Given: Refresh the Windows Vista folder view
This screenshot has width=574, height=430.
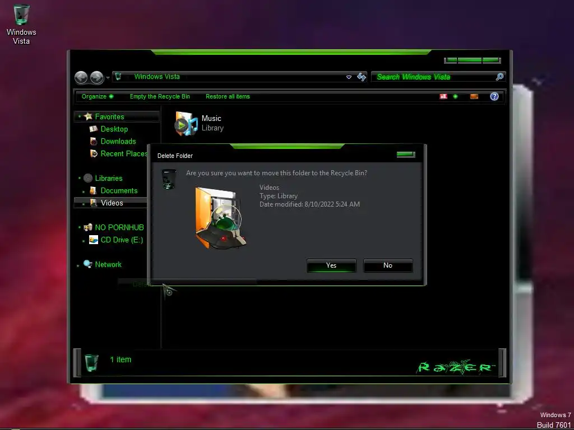Looking at the screenshot, I should click(x=362, y=77).
